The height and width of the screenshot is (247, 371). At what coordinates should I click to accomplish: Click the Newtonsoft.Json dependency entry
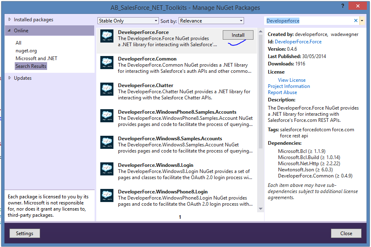305,170
